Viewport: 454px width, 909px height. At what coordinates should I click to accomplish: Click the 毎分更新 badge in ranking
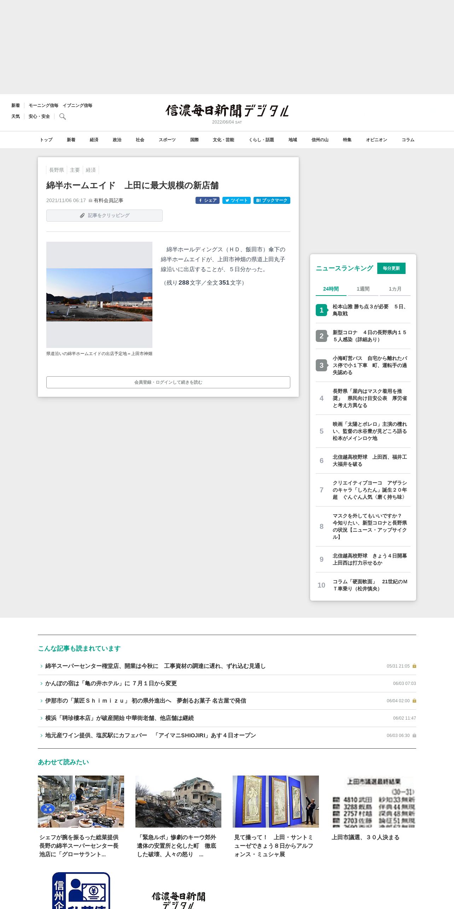click(x=391, y=268)
